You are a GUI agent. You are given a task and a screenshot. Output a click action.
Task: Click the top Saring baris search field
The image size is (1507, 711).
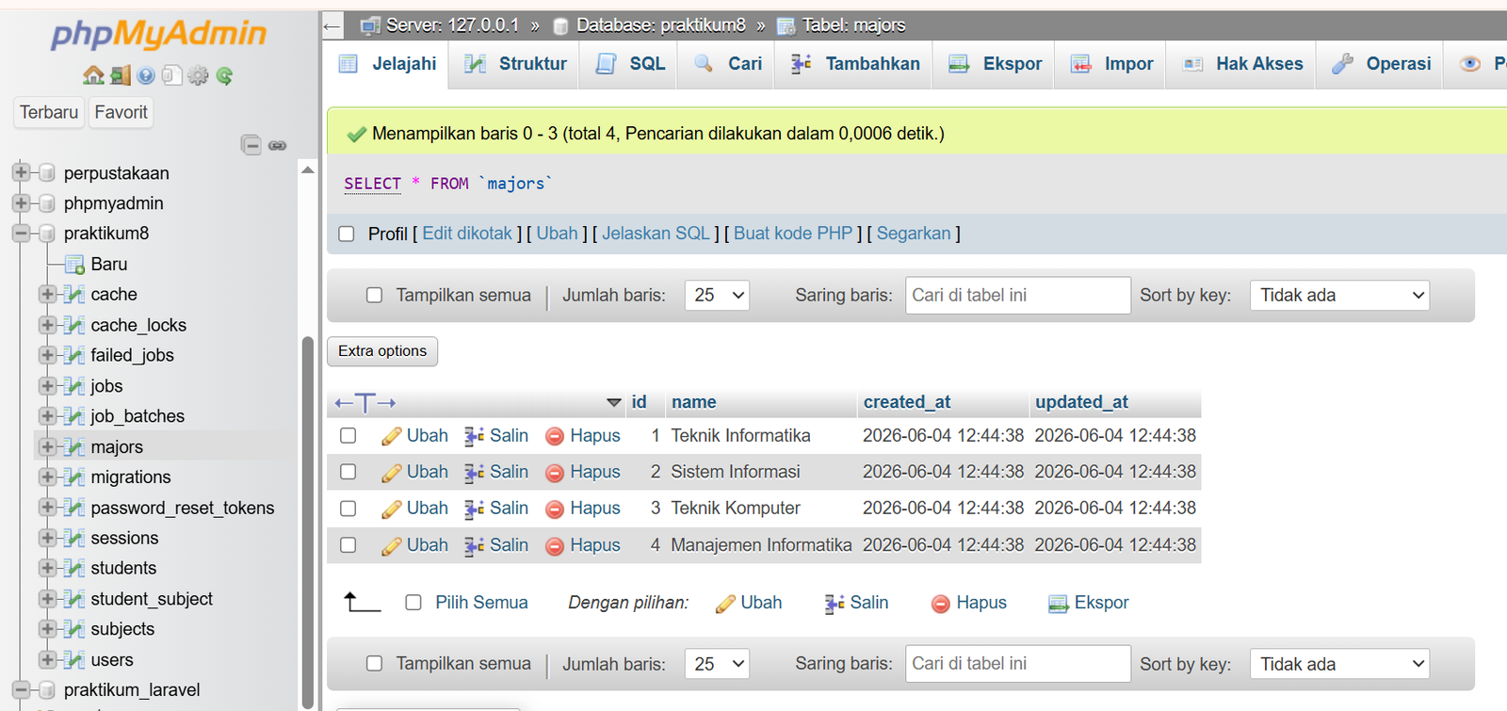coord(1018,295)
